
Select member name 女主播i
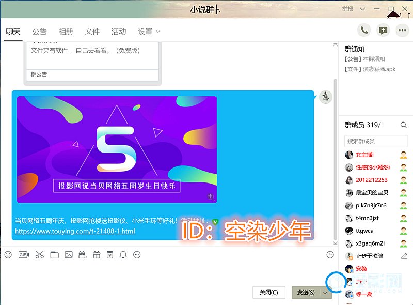(x=365, y=155)
